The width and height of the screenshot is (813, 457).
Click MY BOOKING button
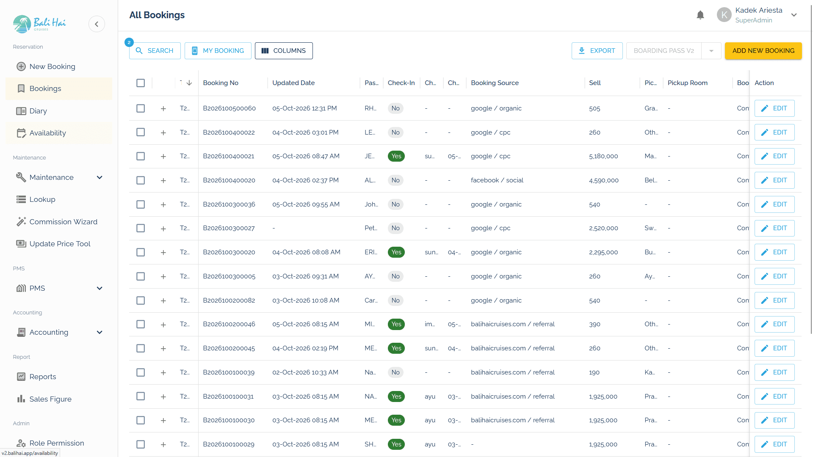[x=218, y=51]
